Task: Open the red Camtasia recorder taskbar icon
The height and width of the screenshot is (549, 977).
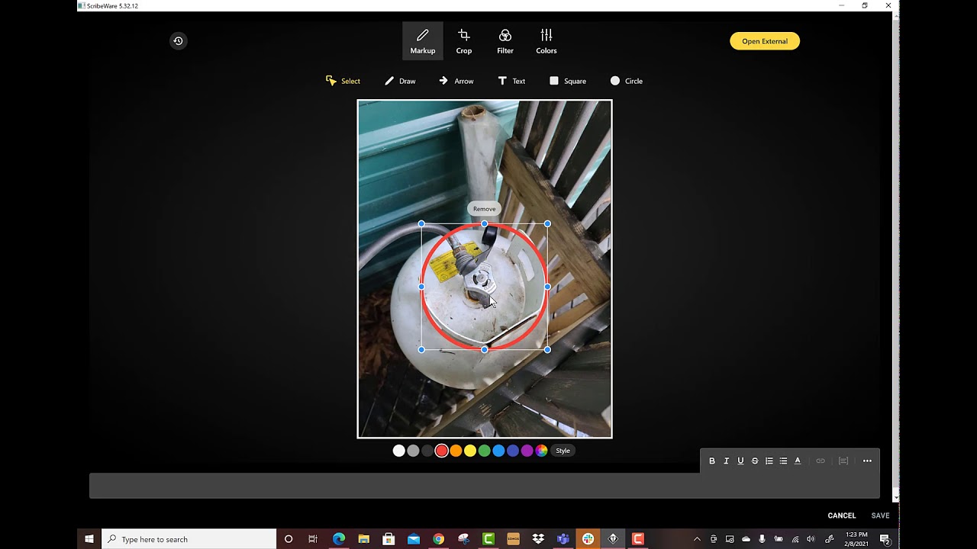Action: click(638, 539)
